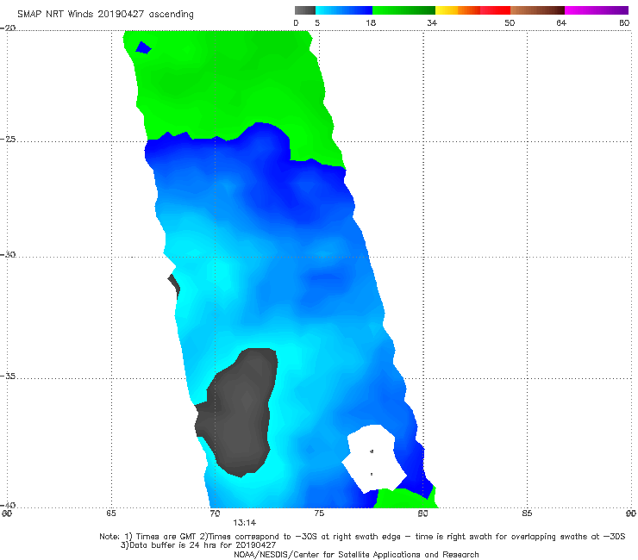Click the color bar label '64'
638x560 pixels.
[561, 23]
